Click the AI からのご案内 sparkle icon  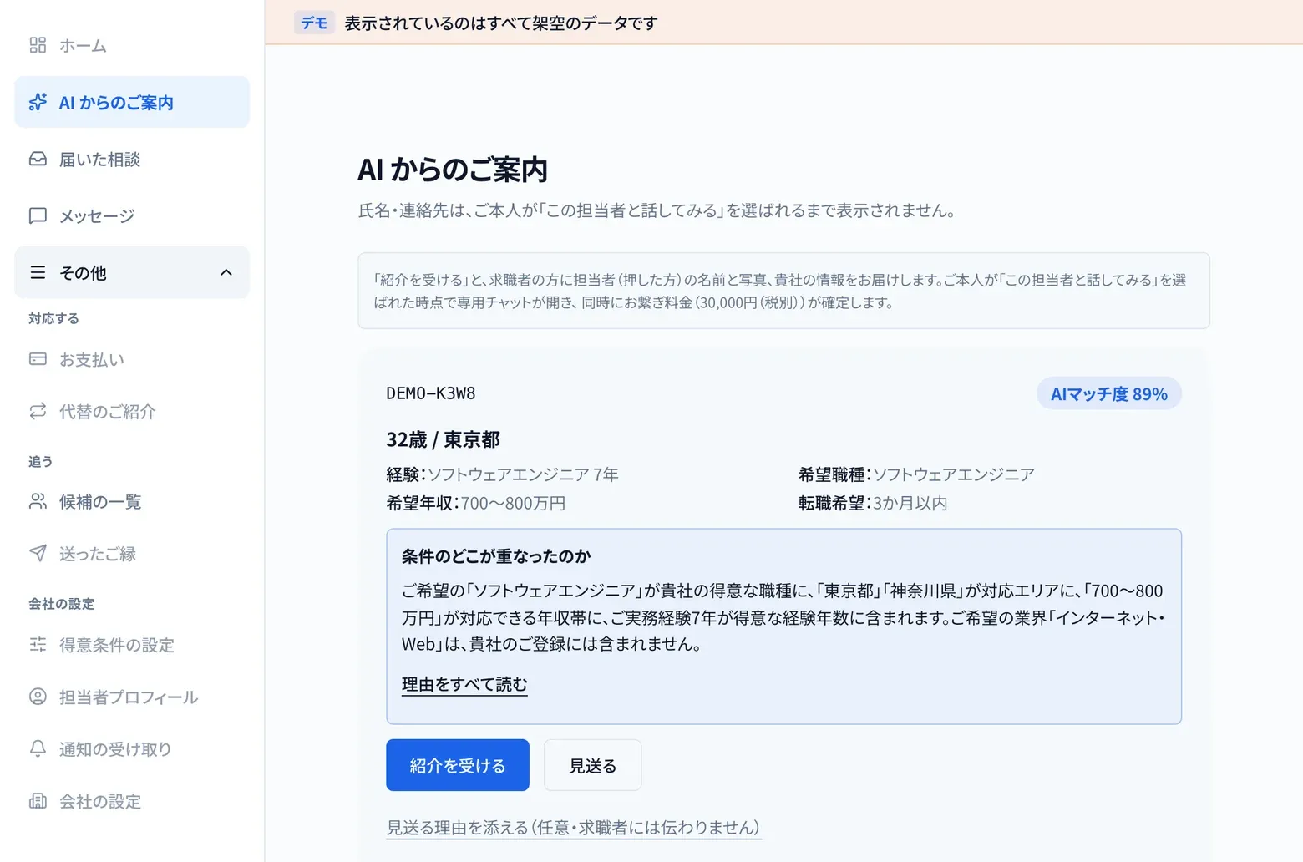(x=38, y=102)
